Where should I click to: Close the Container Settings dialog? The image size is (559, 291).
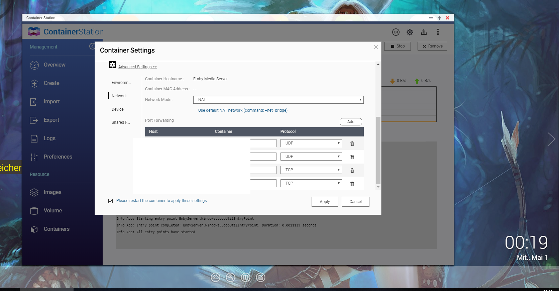point(376,47)
